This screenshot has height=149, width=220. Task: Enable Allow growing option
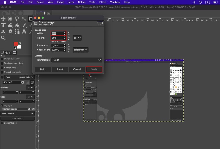(x=2, y=68)
